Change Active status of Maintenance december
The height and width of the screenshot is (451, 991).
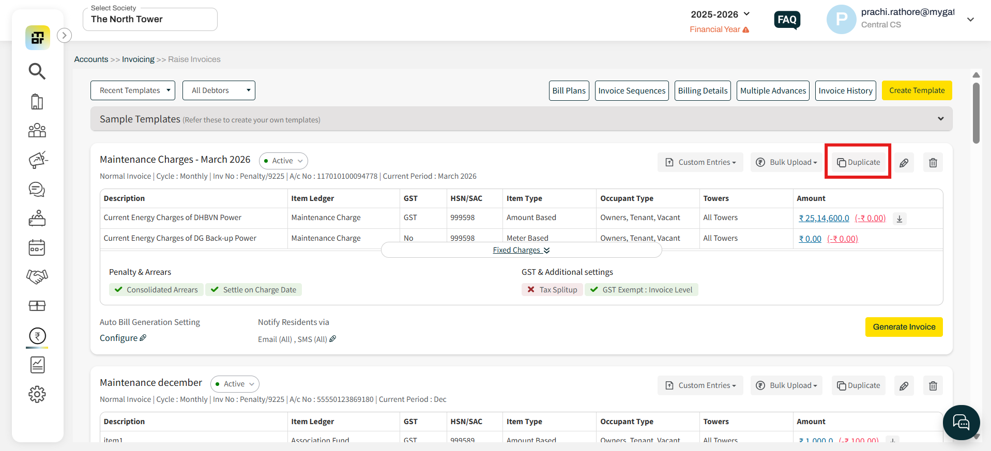(235, 384)
